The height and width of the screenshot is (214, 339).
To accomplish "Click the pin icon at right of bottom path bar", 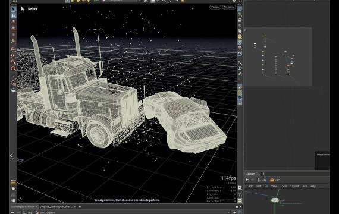I will coord(235,212).
